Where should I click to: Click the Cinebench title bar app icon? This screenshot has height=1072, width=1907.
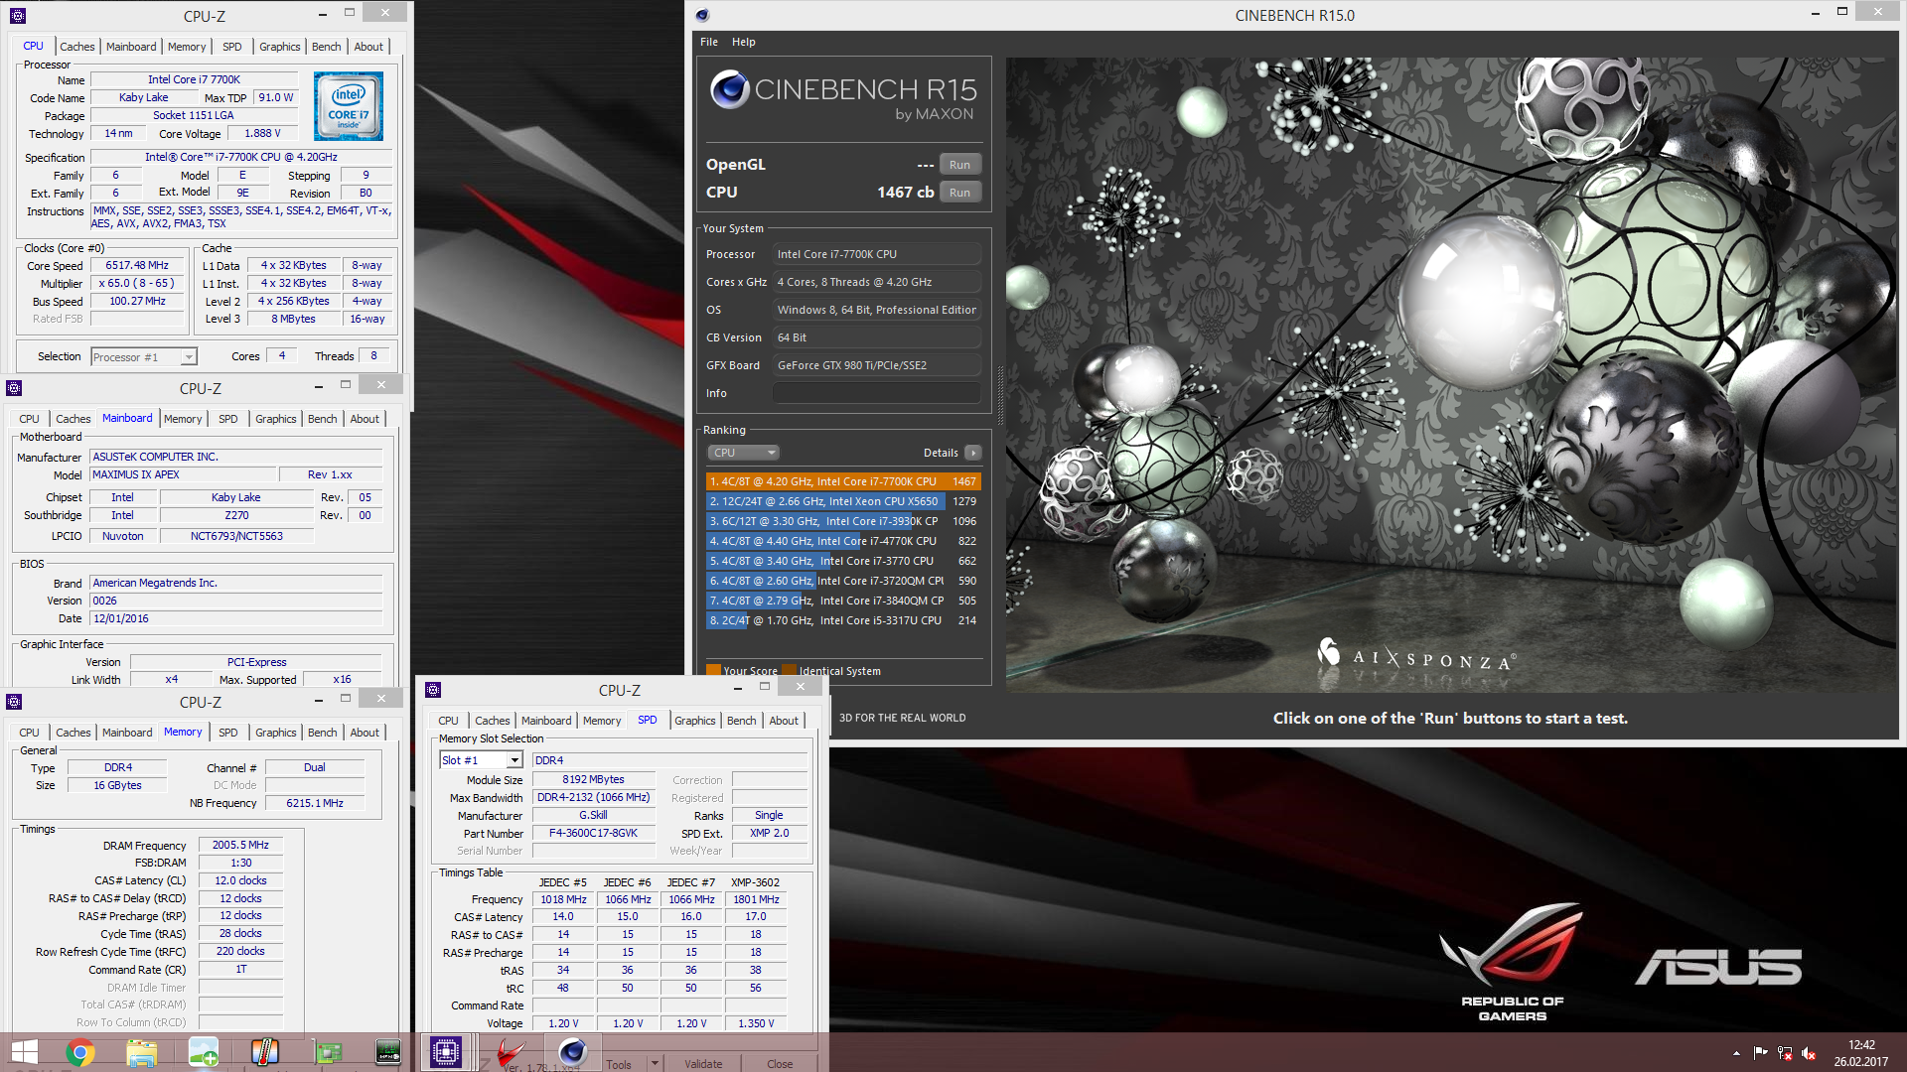coord(702,15)
